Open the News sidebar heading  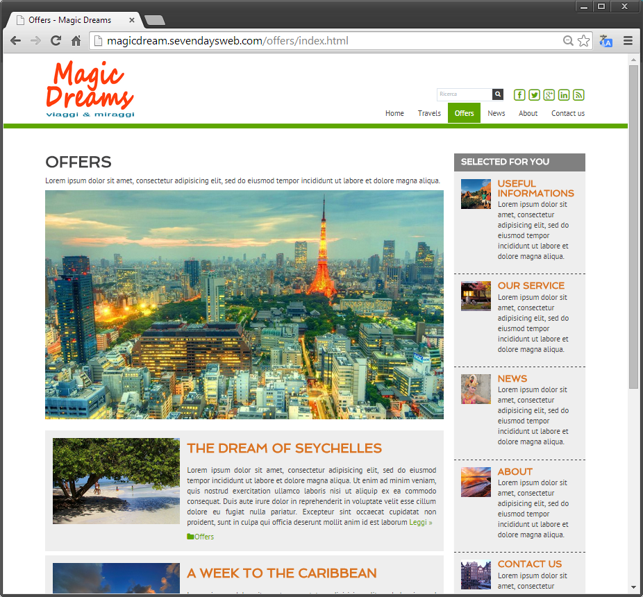coord(512,379)
